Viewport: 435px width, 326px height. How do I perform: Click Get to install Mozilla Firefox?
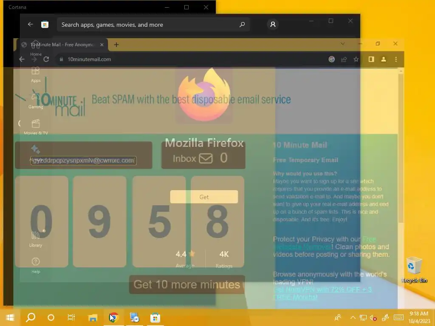(x=204, y=197)
